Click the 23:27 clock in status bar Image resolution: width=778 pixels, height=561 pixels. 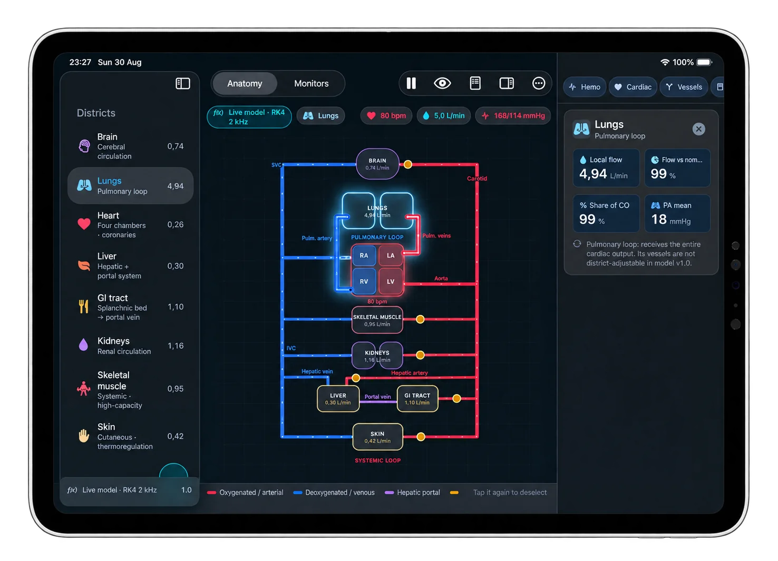click(80, 62)
